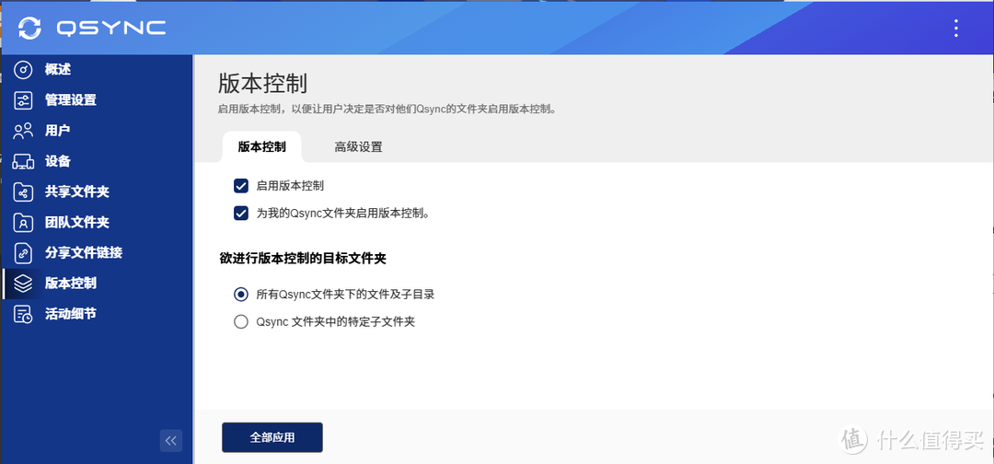The height and width of the screenshot is (464, 994).
Task: Click the 概述 overview icon
Action: pyautogui.click(x=23, y=70)
